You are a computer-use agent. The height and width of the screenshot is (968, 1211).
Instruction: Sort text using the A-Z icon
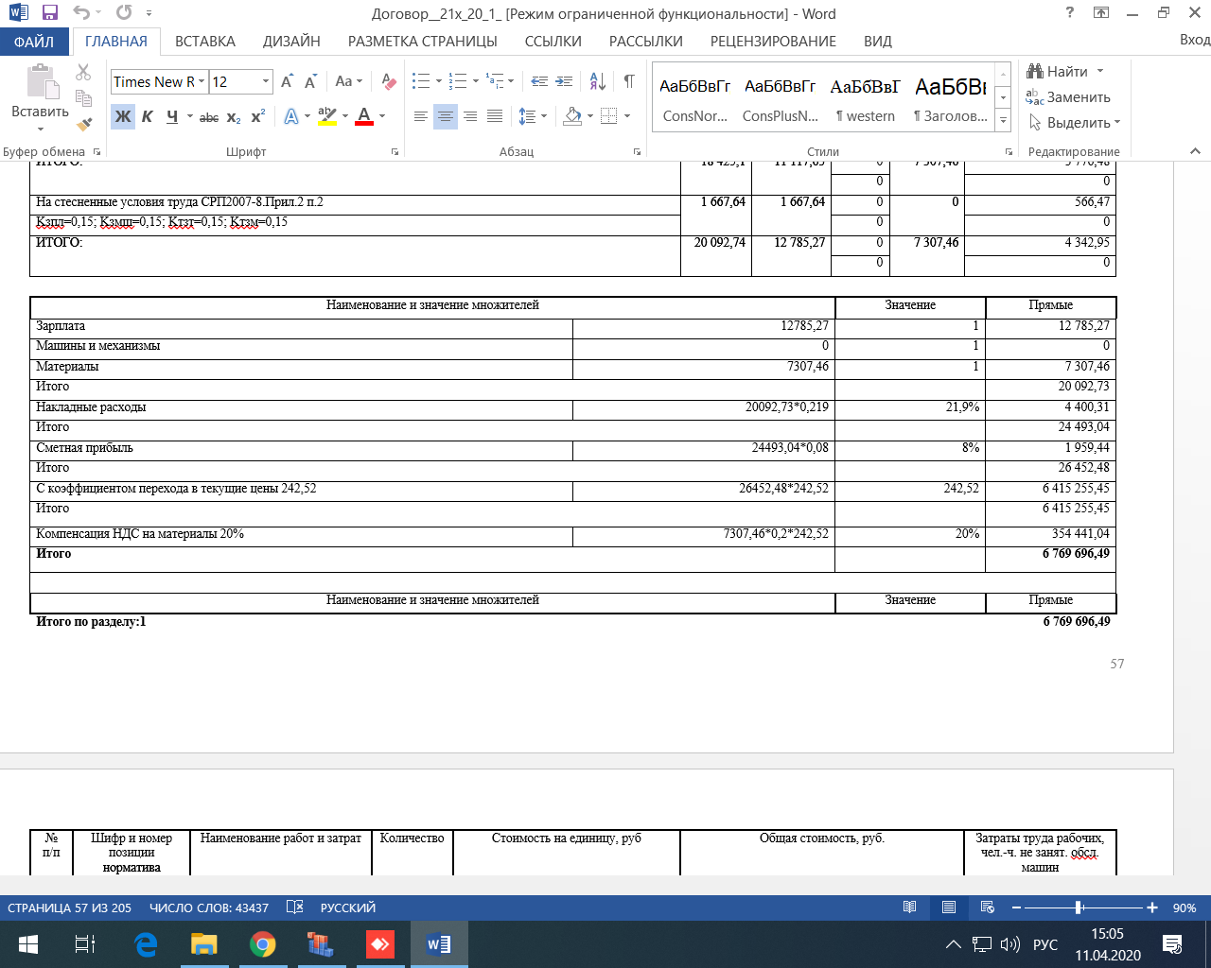[x=597, y=81]
